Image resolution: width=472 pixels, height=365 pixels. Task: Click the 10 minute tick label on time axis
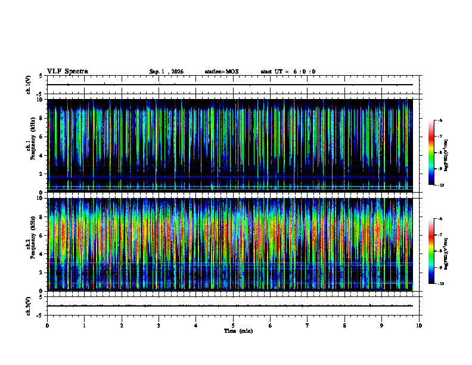click(419, 326)
